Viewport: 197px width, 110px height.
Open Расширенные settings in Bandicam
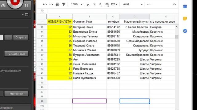[x=16, y=54]
